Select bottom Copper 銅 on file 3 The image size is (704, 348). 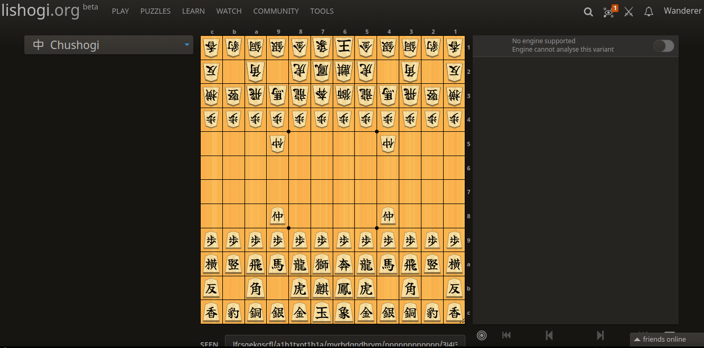pyautogui.click(x=410, y=312)
